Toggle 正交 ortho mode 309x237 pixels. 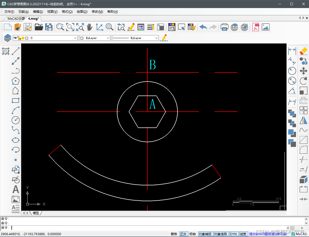point(183,234)
